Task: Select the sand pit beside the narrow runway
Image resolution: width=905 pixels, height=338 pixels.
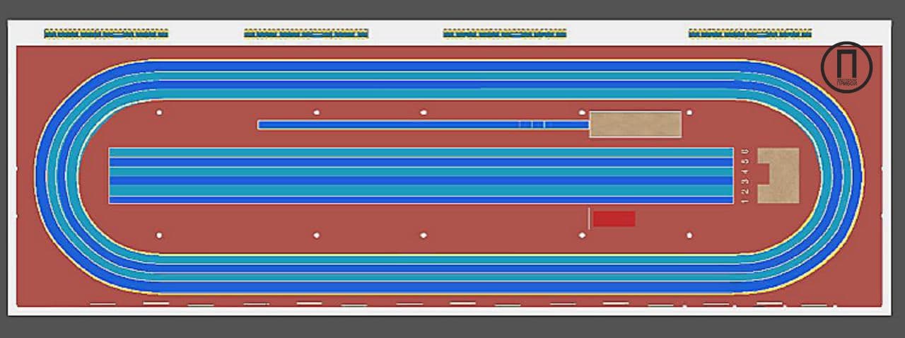Action: (635, 124)
